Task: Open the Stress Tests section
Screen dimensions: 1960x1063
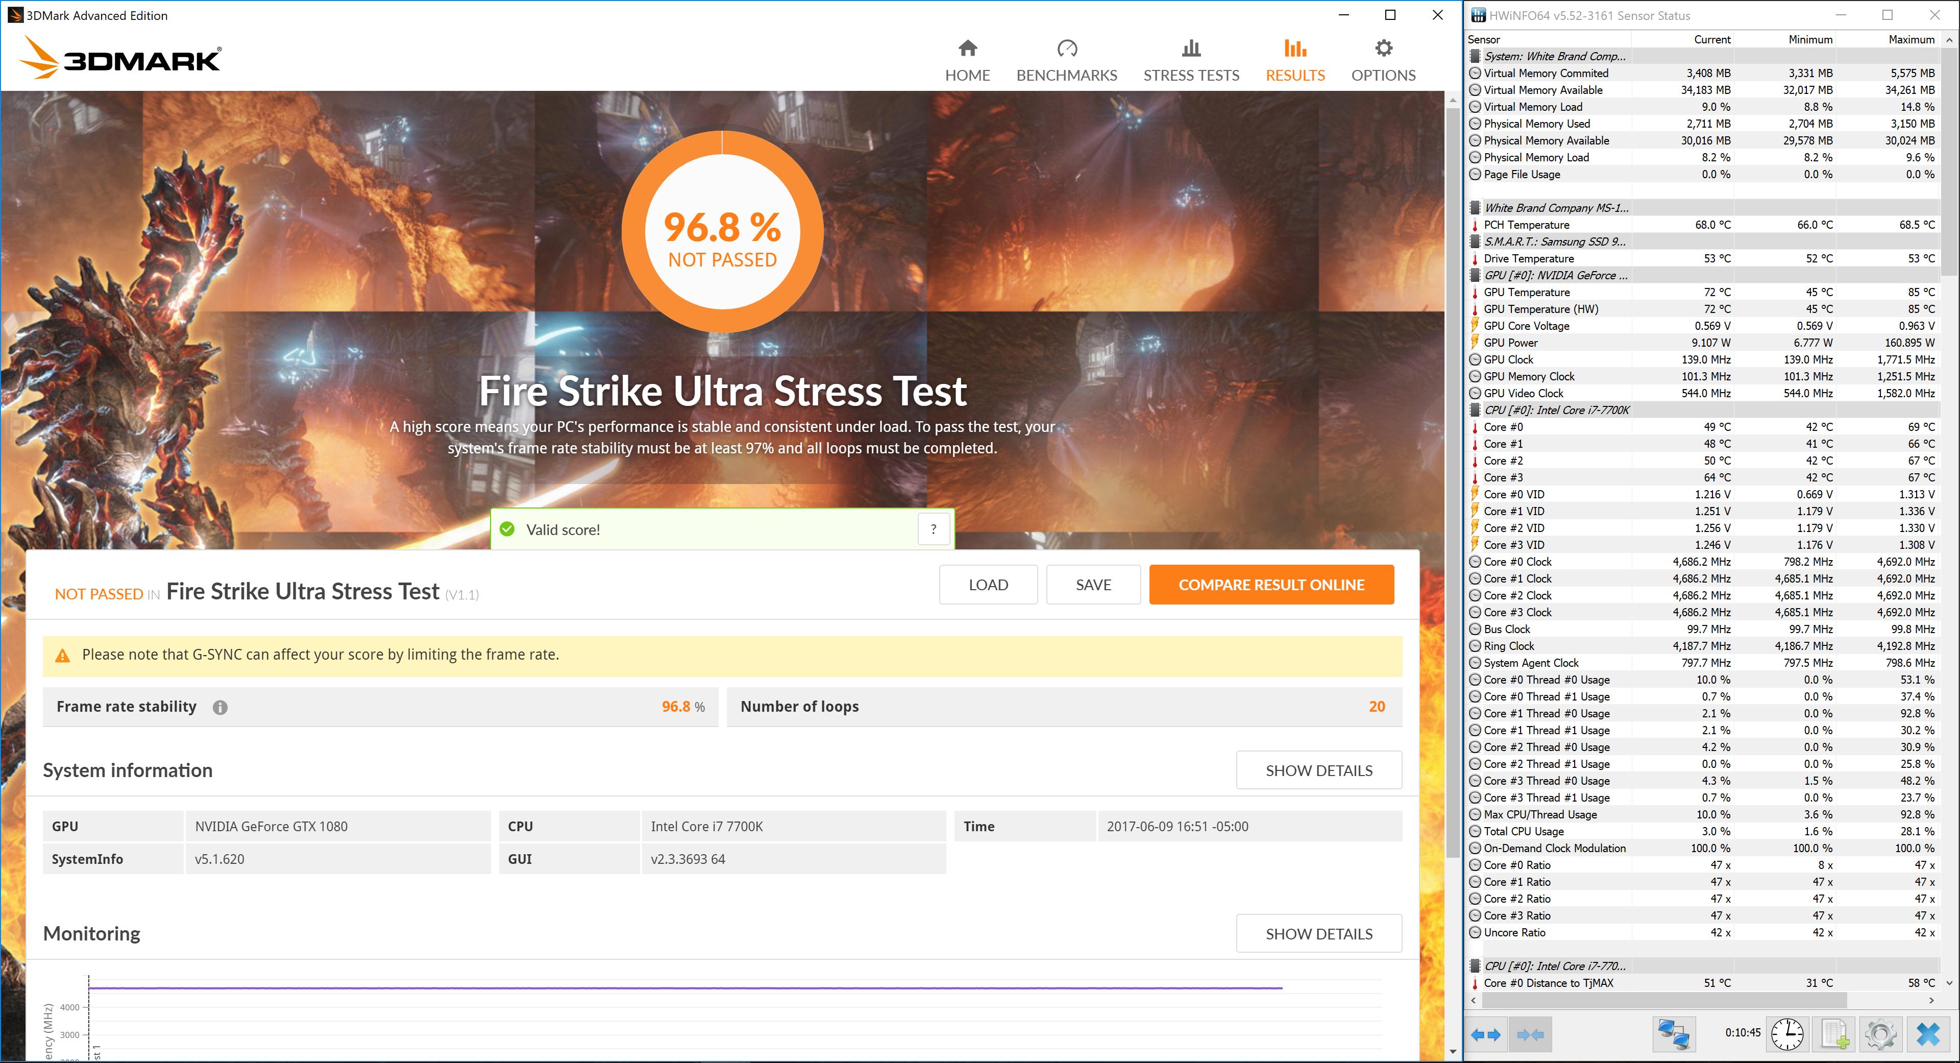Action: [1191, 61]
